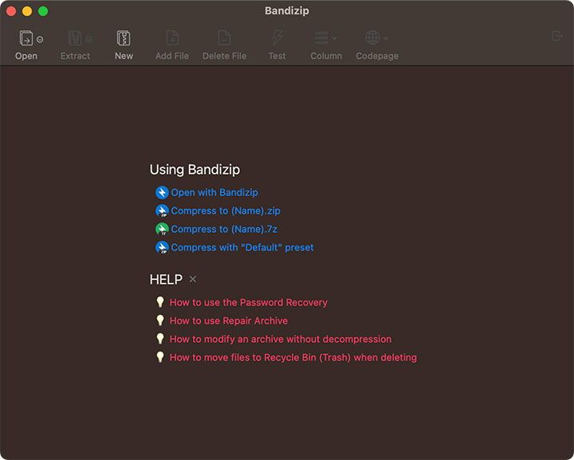Open How to use the Password Recovery
This screenshot has height=460, width=574.
point(249,303)
